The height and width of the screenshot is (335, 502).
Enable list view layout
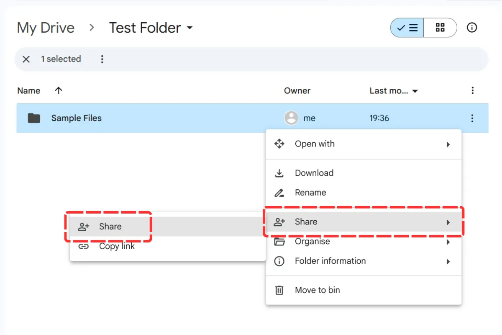coord(407,27)
